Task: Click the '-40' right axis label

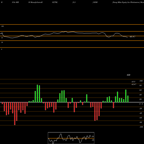Action: [141, 113]
